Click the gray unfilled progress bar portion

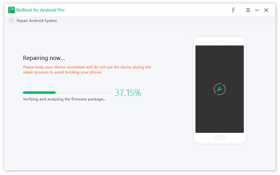click(x=84, y=93)
